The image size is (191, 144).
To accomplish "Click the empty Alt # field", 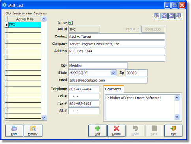I will pyautogui.click(x=84, y=110).
